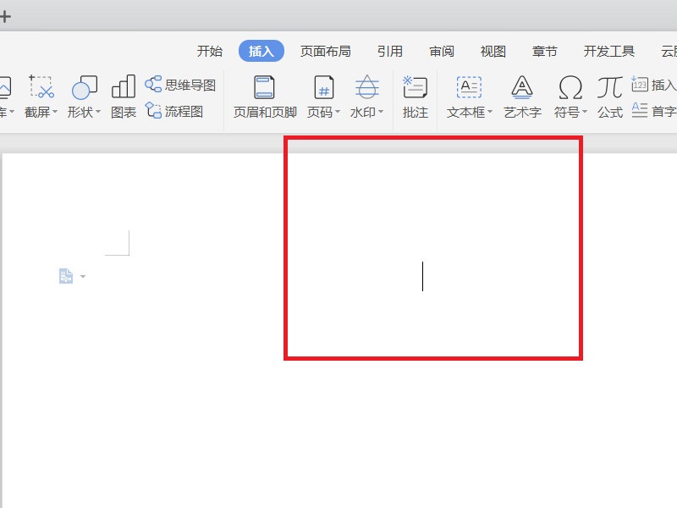Click the 流程图 flowchart button
Screen dimensions: 677x508
174,111
